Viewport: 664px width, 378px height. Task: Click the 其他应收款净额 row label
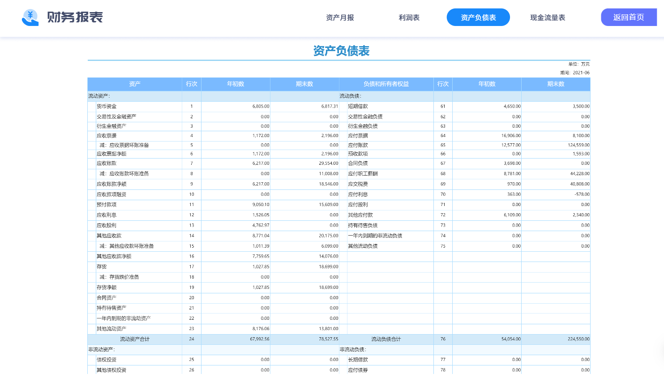(x=114, y=256)
